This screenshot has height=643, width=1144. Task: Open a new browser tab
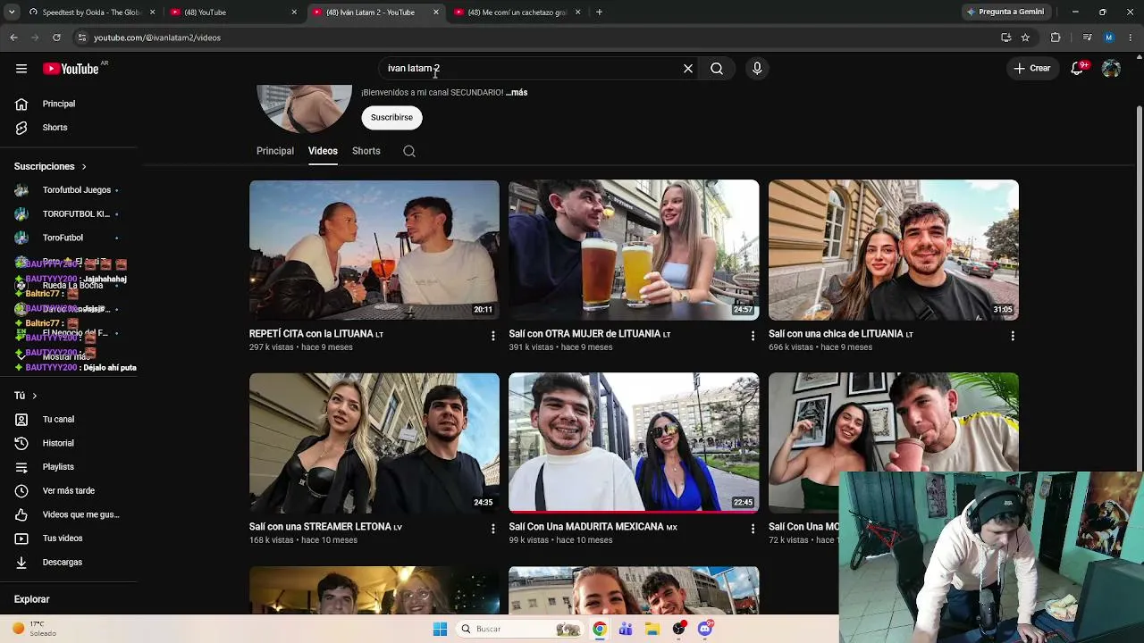point(599,13)
